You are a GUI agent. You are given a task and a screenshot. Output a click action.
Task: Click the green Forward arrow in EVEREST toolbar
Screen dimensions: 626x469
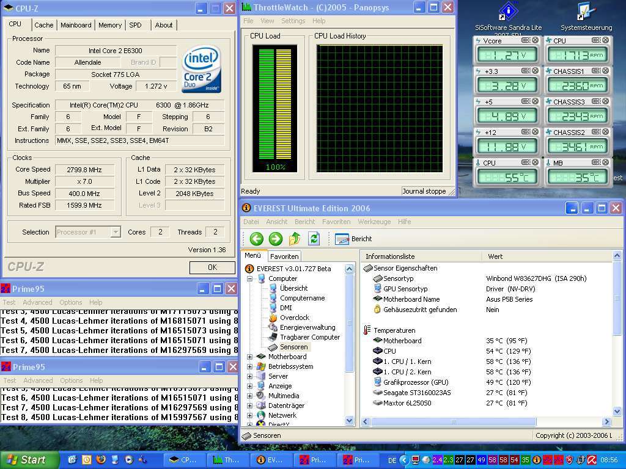pos(276,239)
